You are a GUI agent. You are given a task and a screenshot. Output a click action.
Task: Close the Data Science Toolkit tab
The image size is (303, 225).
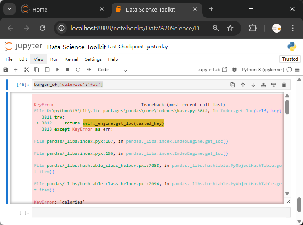point(195,9)
